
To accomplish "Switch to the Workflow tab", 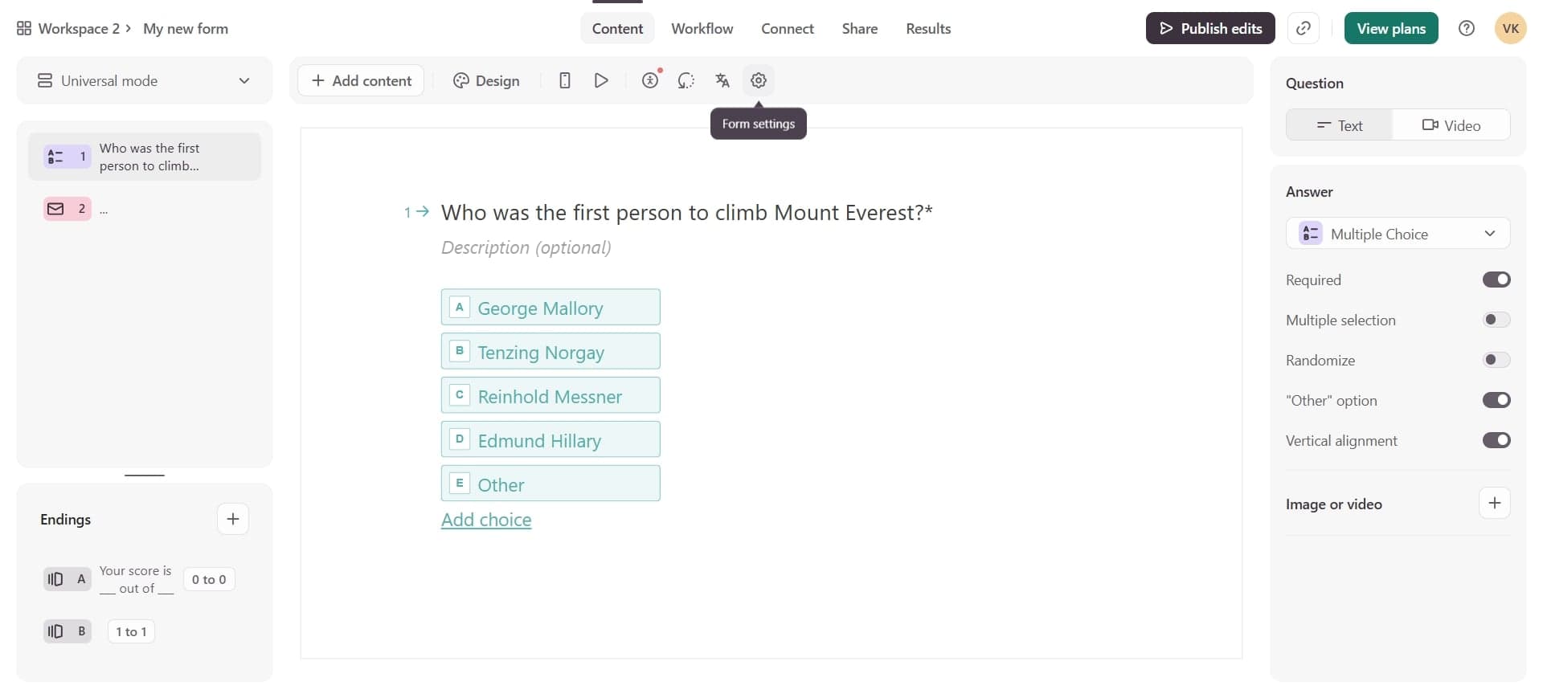I will (x=702, y=29).
